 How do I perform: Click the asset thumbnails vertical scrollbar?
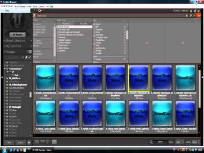(x=199, y=88)
